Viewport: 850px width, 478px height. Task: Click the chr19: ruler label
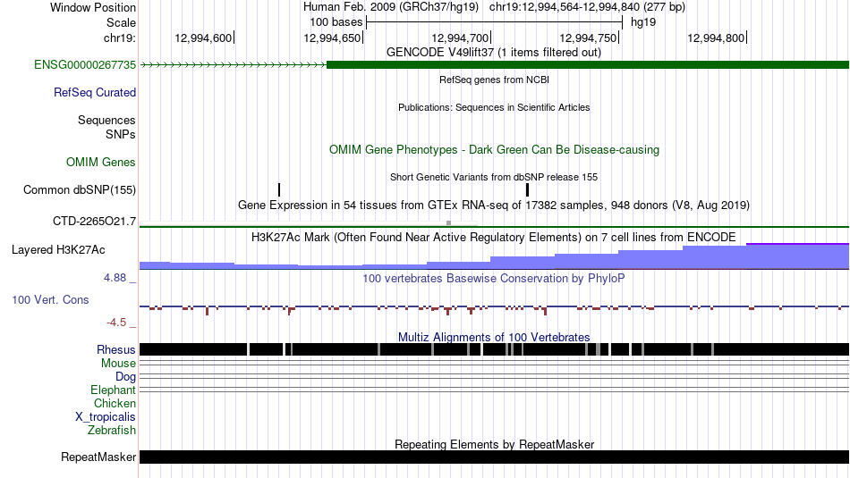coord(120,38)
